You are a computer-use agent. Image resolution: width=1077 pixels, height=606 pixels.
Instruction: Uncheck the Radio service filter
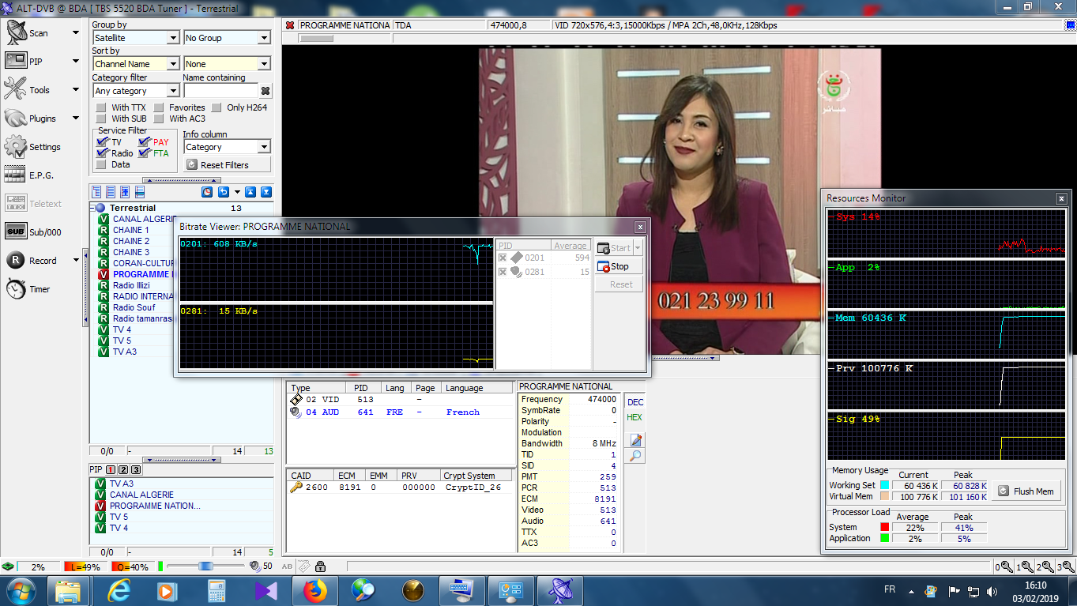[101, 153]
